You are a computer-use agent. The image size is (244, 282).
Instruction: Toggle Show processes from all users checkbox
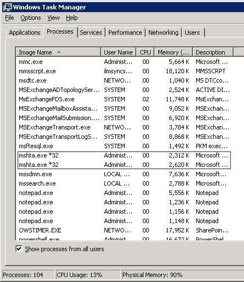(19, 249)
